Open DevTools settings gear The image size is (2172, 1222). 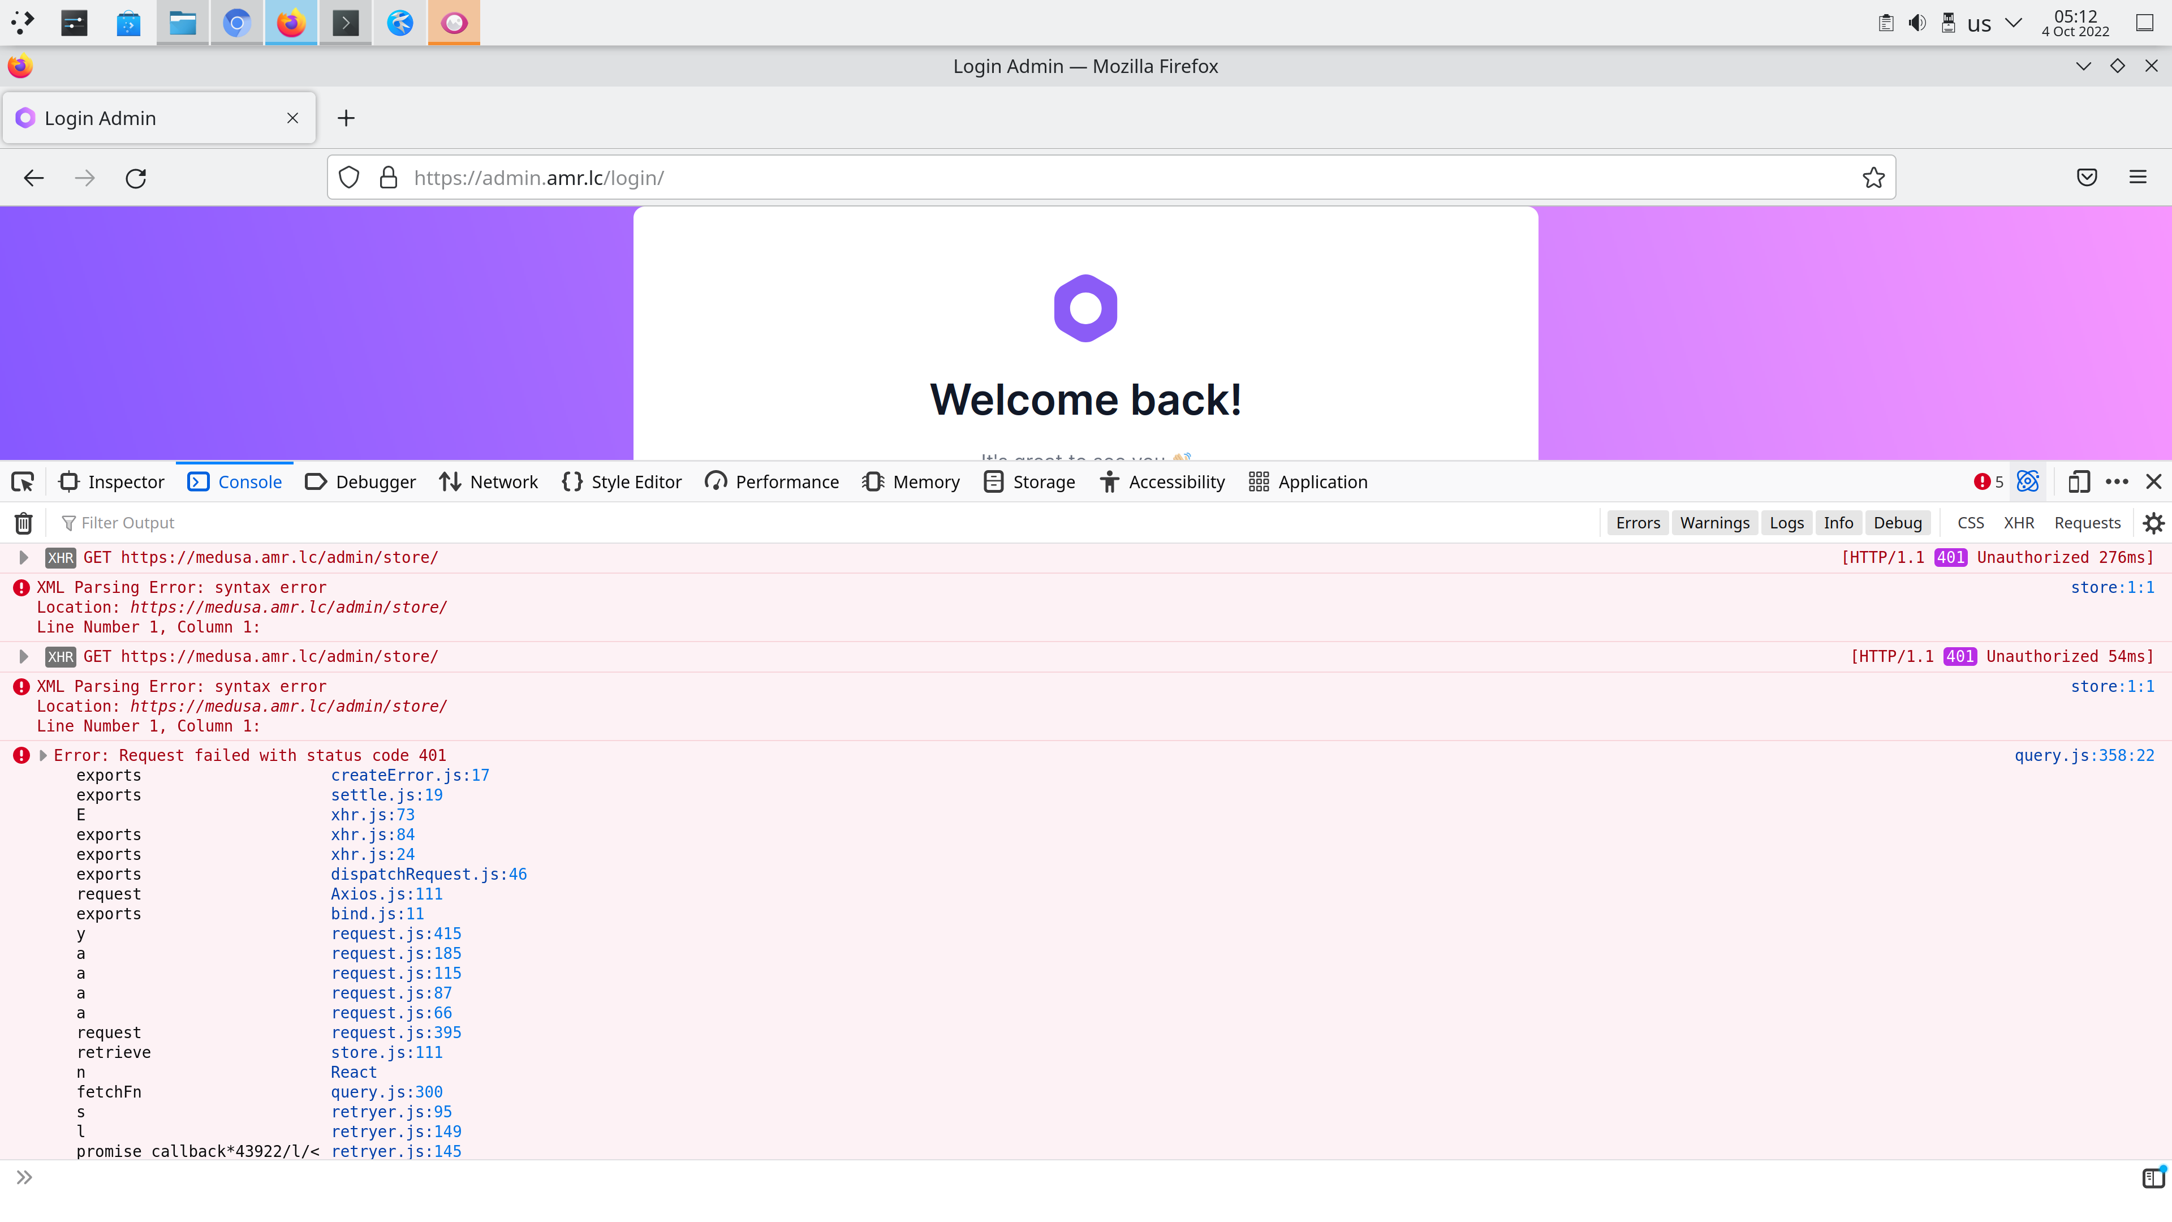click(2153, 523)
